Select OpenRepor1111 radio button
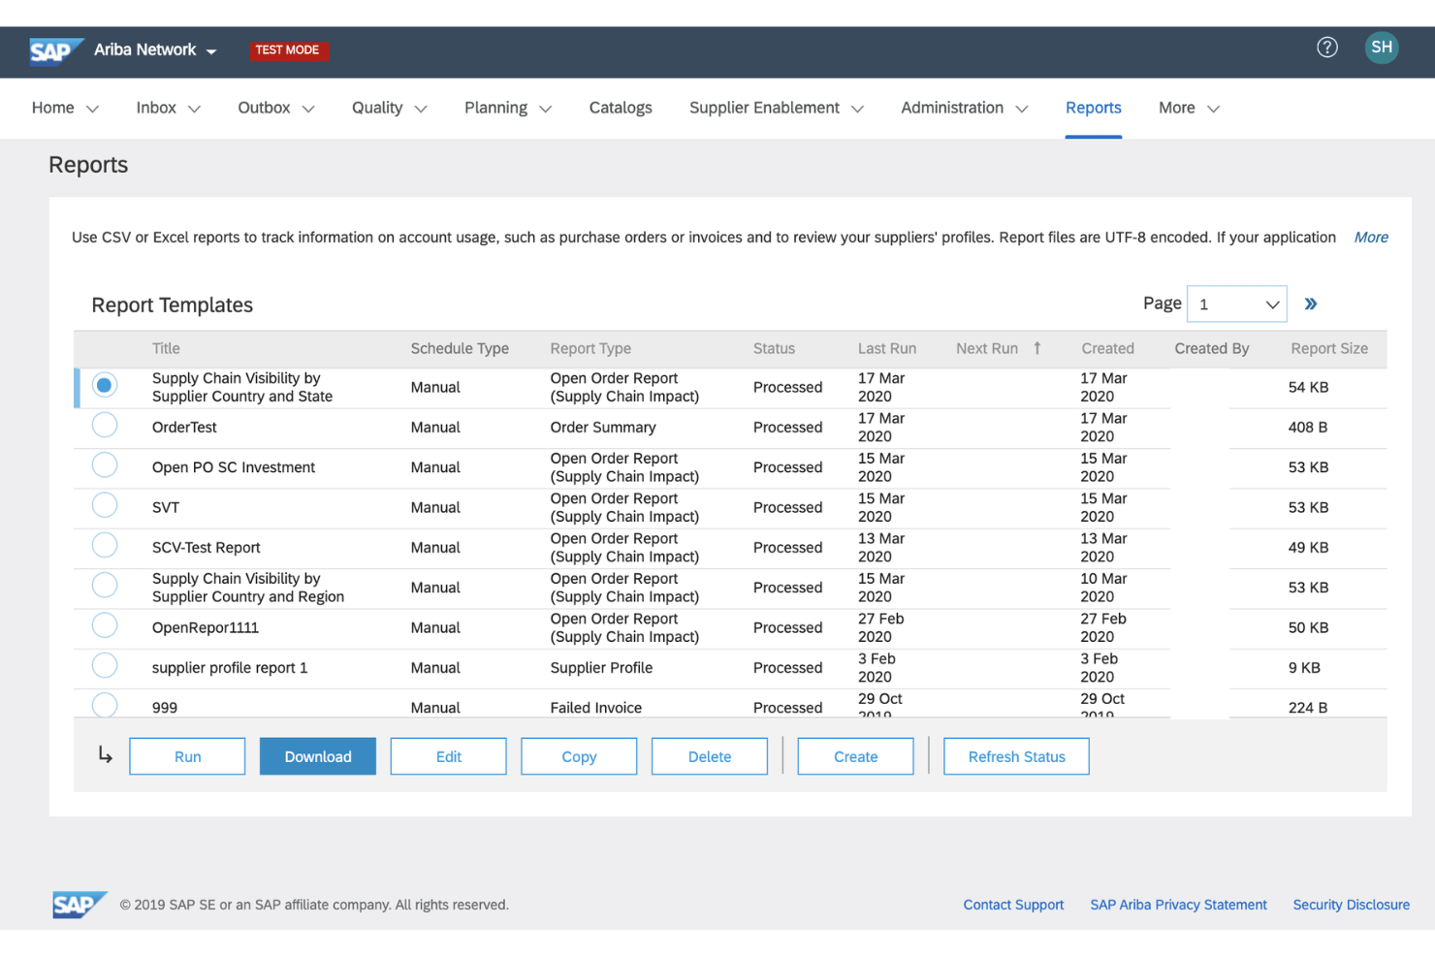1435x957 pixels. (x=105, y=626)
